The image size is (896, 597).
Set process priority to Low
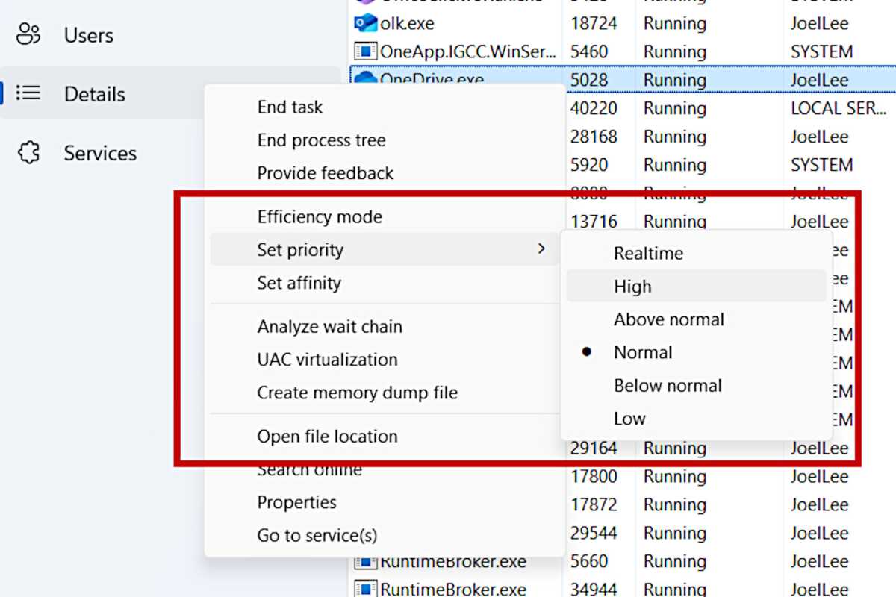tap(629, 418)
